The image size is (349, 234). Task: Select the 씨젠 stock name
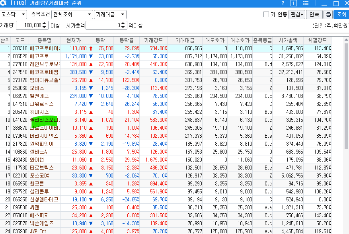click(x=35, y=207)
